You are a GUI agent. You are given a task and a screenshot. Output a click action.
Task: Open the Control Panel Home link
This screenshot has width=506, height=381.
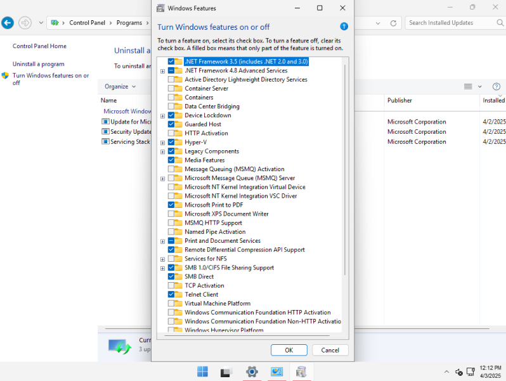(x=39, y=46)
